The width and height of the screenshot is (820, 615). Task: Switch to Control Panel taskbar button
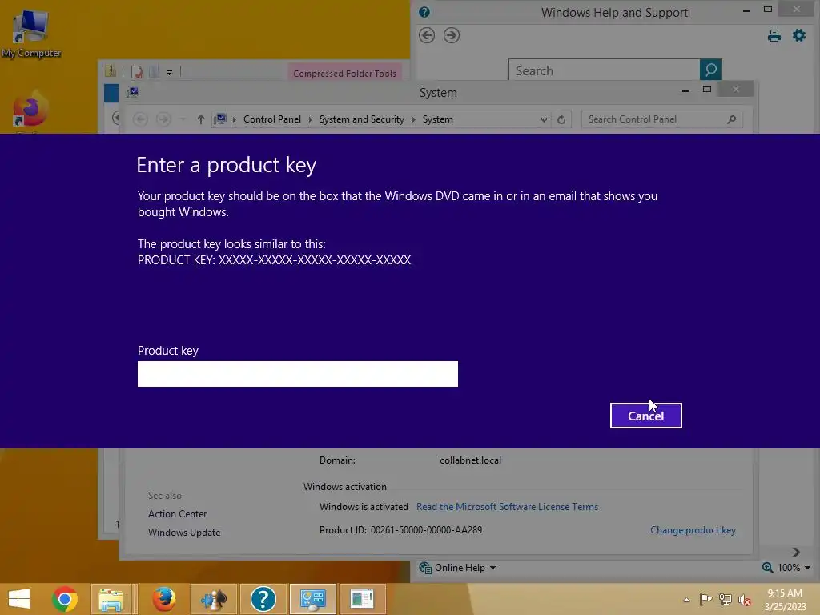click(x=313, y=599)
